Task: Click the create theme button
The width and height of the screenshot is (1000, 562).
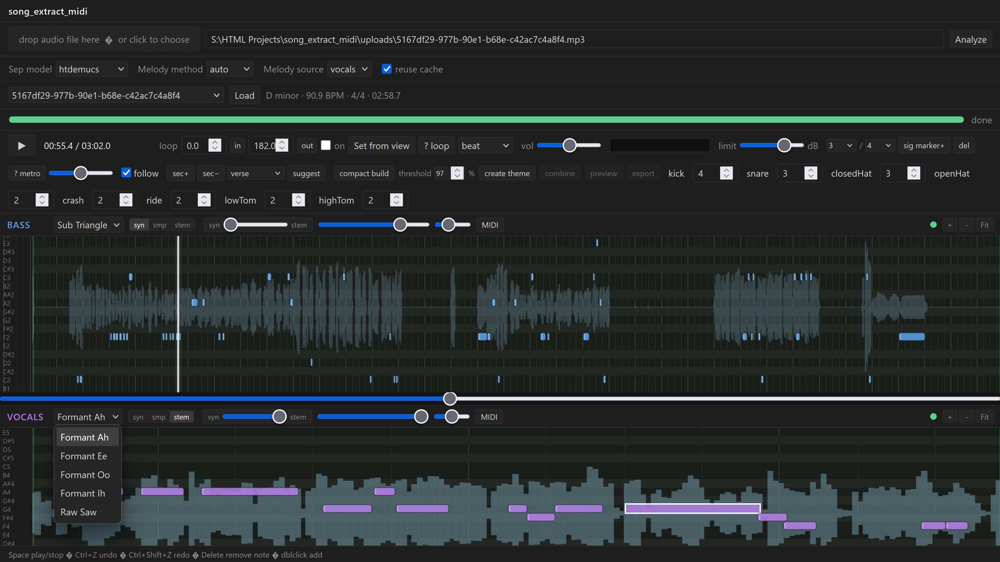Action: (507, 173)
